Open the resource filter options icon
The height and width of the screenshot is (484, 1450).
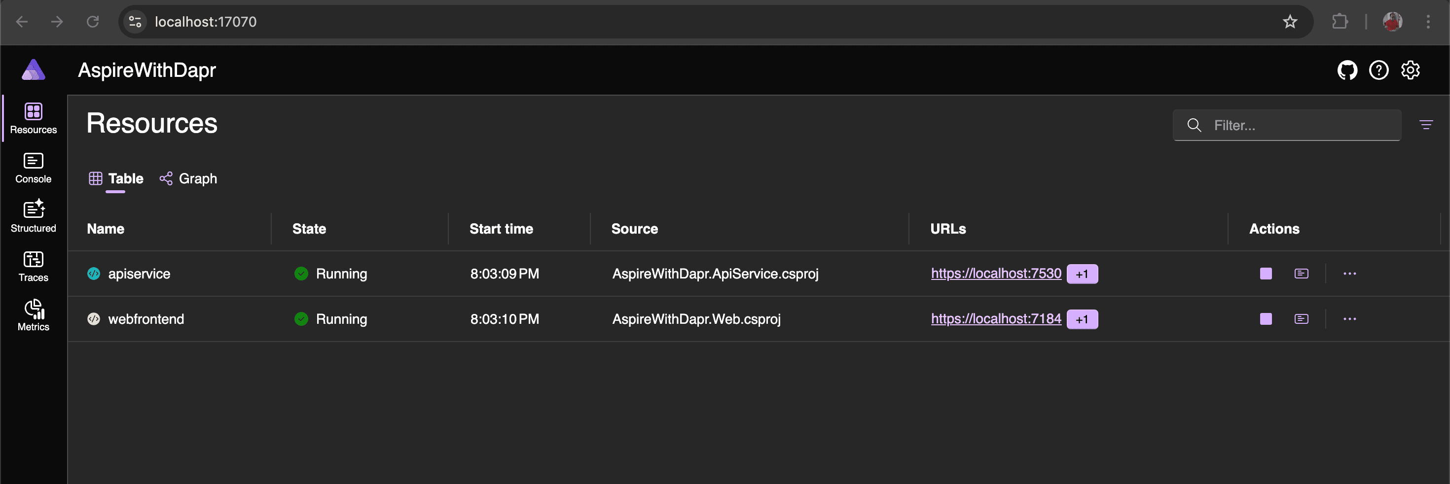(1426, 124)
